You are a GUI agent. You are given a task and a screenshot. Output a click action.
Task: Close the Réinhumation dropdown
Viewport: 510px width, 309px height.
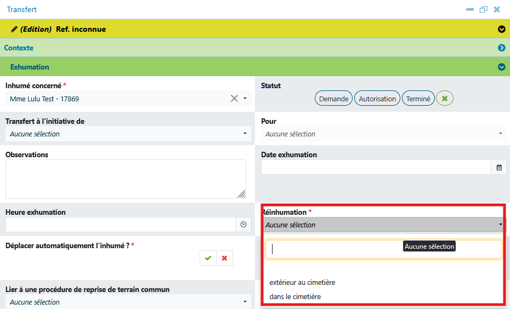pyautogui.click(x=383, y=225)
